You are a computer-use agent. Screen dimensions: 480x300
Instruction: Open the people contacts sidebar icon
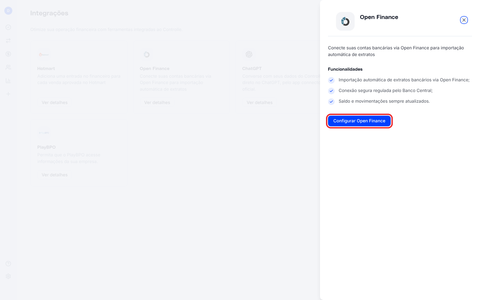[8, 67]
